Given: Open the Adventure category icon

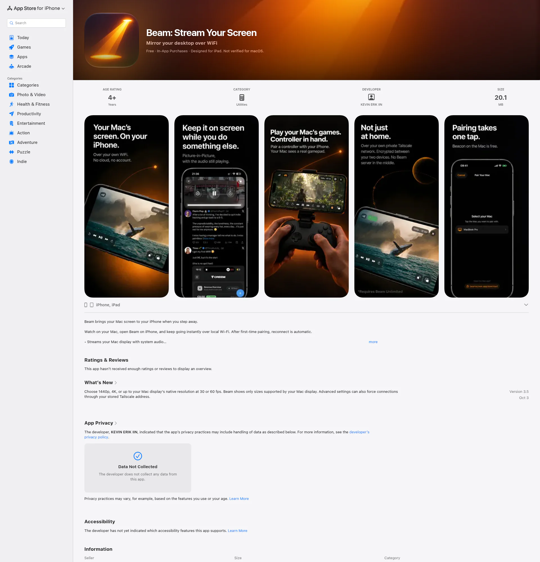Looking at the screenshot, I should click(12, 142).
